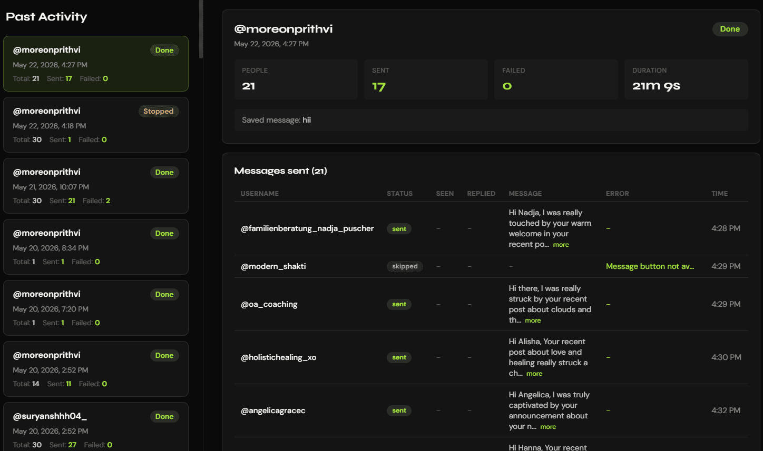Image resolution: width=763 pixels, height=451 pixels.
Task: Click the MESSAGE column header
Action: click(x=525, y=194)
